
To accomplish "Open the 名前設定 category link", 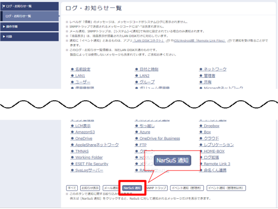I will click(x=86, y=69).
